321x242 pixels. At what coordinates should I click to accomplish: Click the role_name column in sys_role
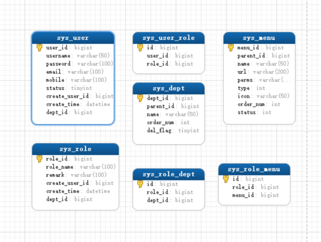pyautogui.click(x=81, y=167)
